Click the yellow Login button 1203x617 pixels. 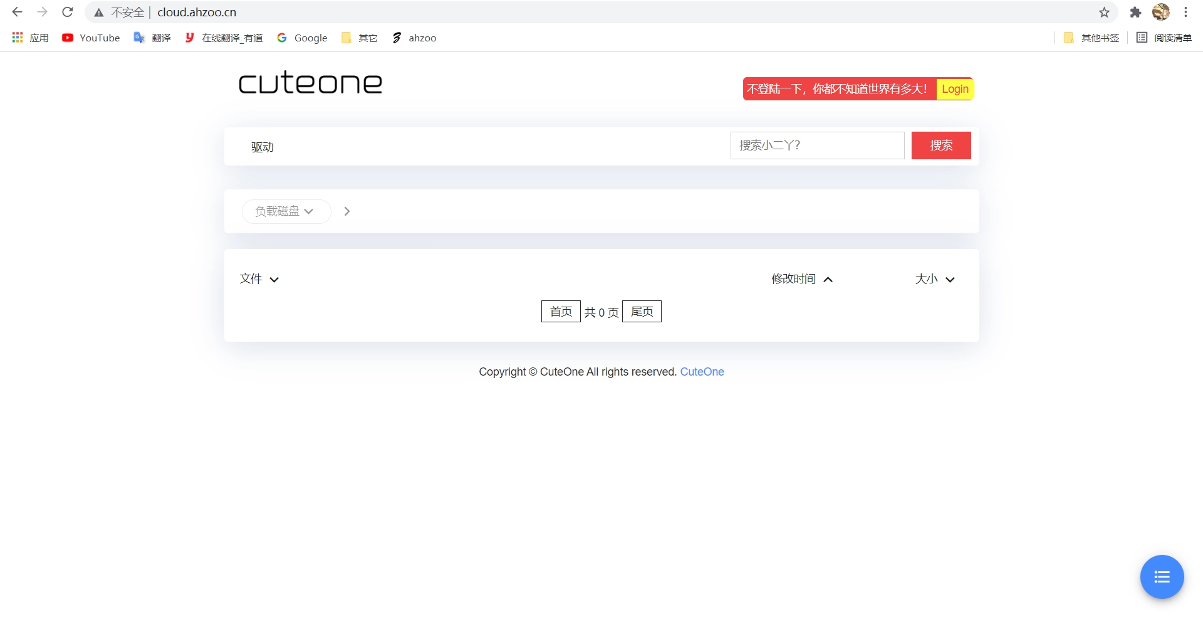[955, 89]
